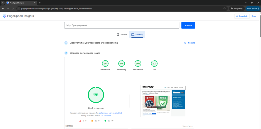
Task: Click Expand view in metrics section
Action: click(x=188, y=126)
